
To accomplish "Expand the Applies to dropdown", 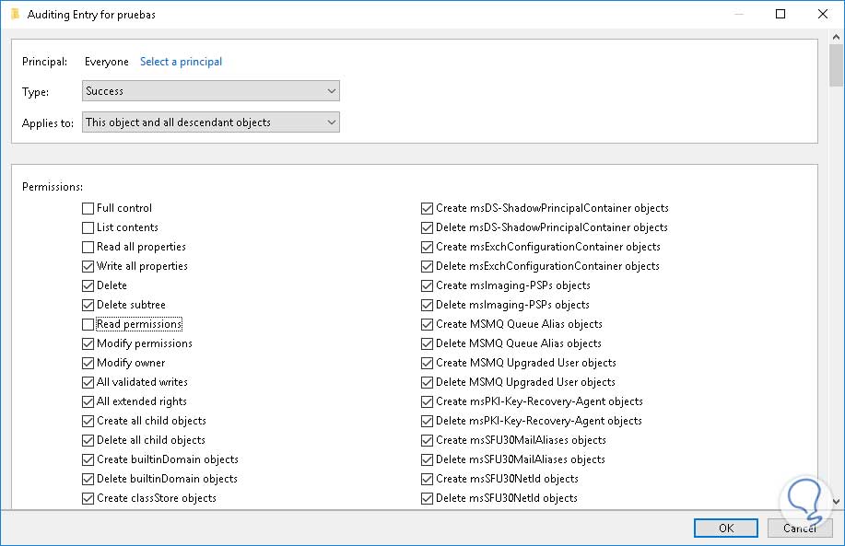I will [x=211, y=122].
